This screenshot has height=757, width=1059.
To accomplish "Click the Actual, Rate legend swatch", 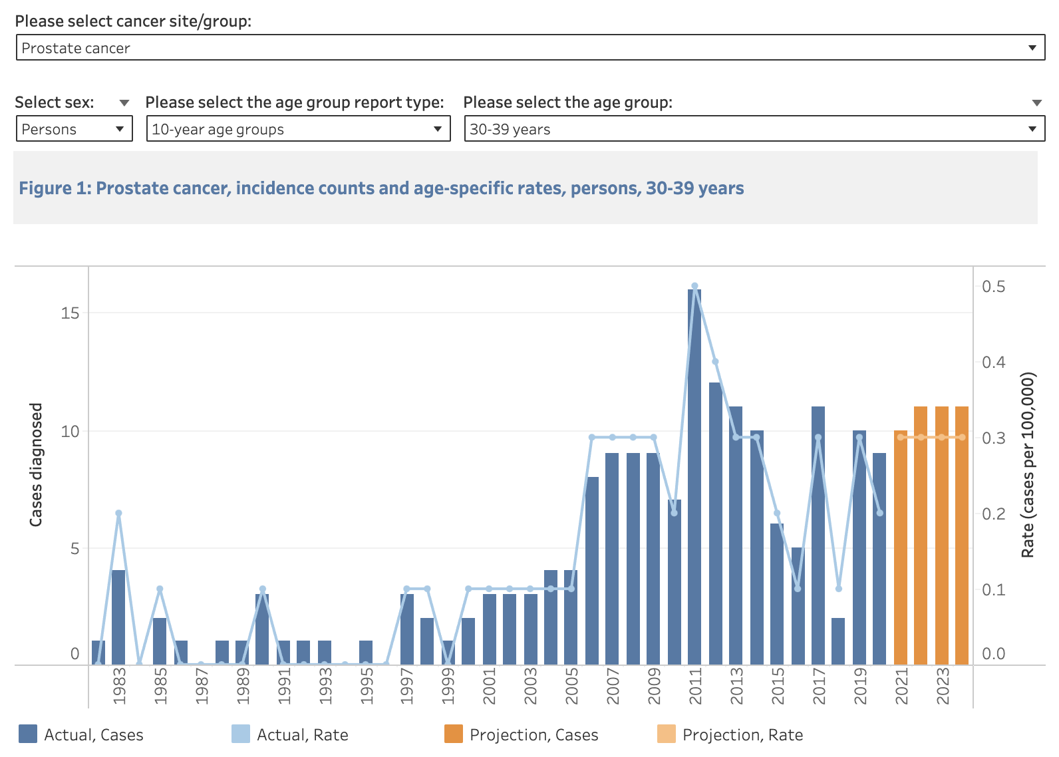I will pos(241,734).
